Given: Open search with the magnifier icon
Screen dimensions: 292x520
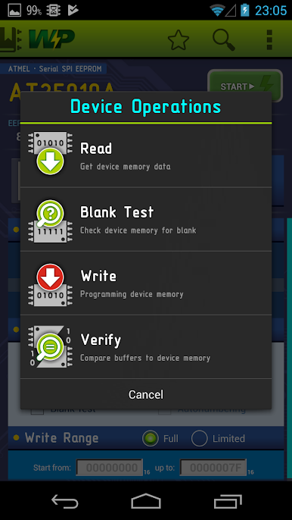Looking at the screenshot, I should [224, 39].
